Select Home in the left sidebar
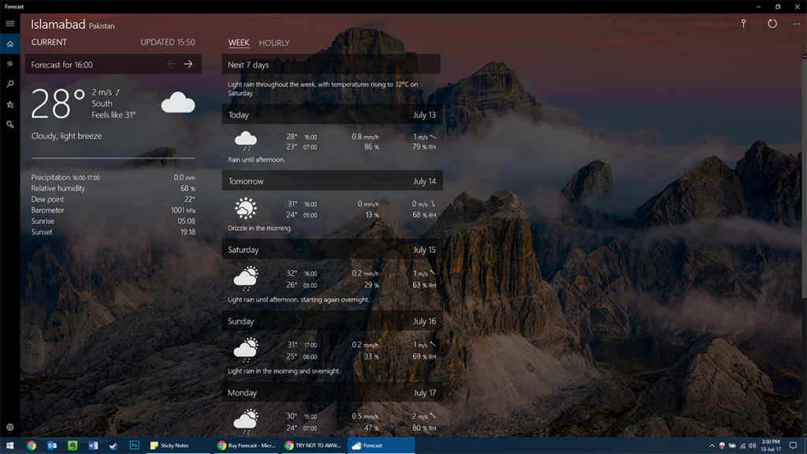 (9, 42)
